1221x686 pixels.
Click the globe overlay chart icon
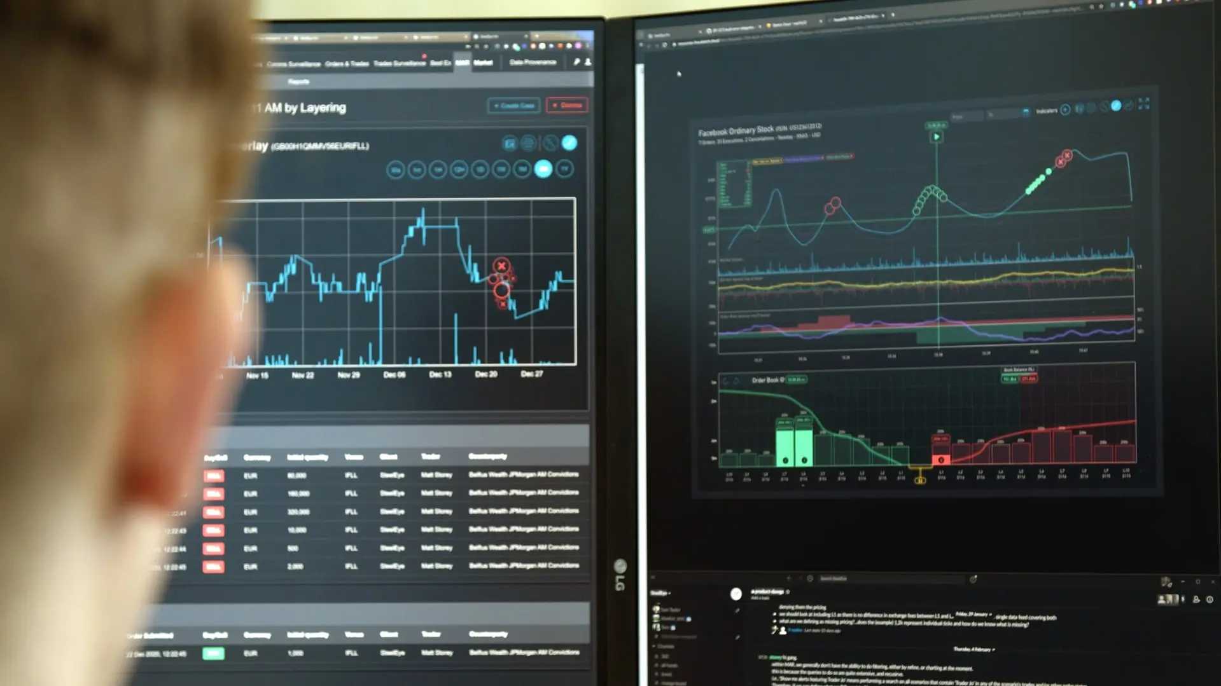pos(529,143)
